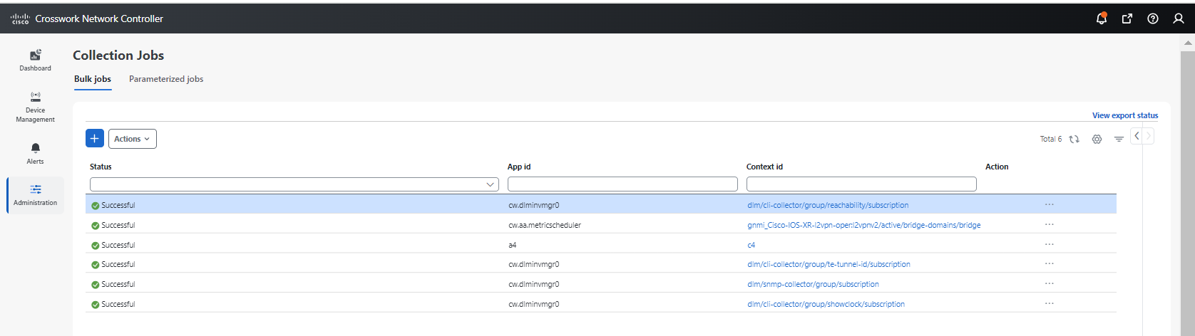Open dlm/cli-collector/group/reachability/subscription link

pyautogui.click(x=828, y=205)
